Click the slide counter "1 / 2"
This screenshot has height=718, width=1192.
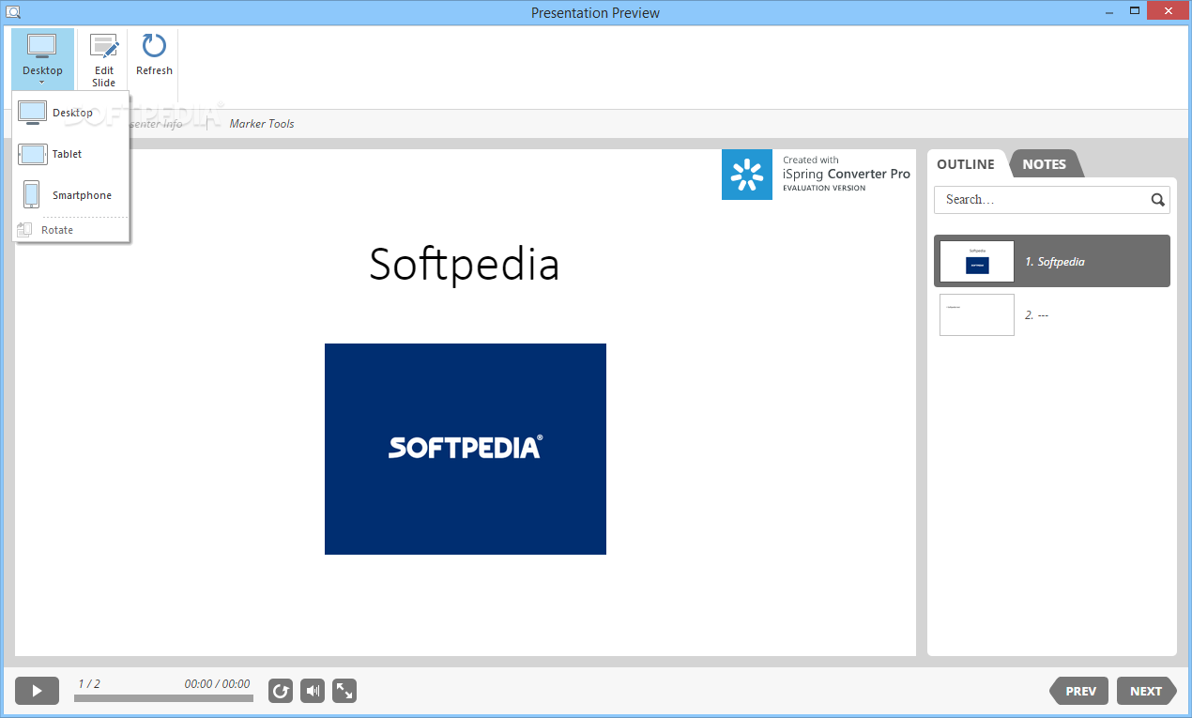(89, 684)
